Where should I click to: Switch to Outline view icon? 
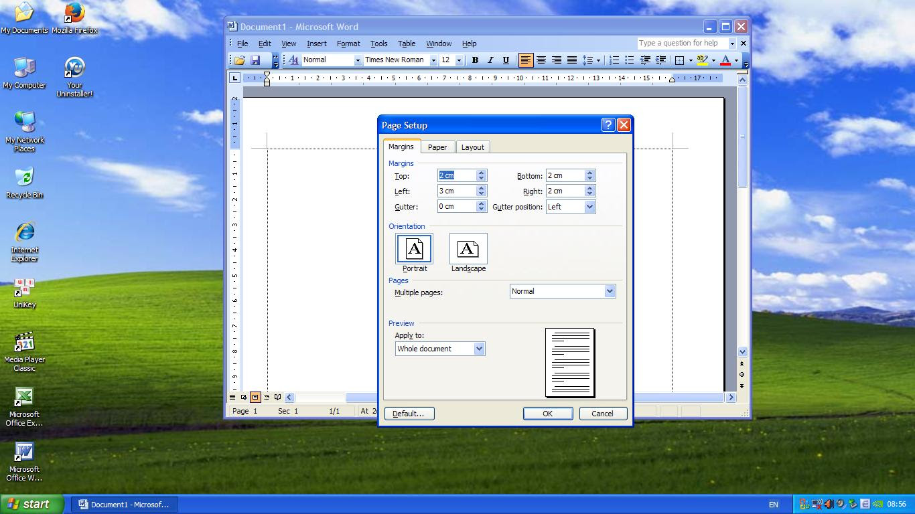pos(267,397)
